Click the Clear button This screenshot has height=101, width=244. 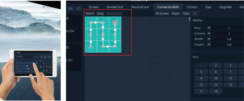(x=186, y=13)
